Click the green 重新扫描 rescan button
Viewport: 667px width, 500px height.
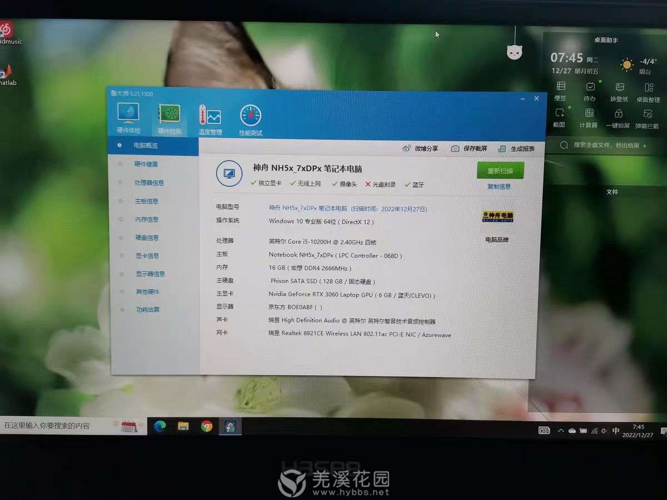click(500, 171)
